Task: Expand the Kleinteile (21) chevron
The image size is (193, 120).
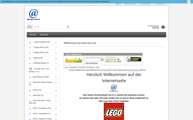Action: click(56, 96)
